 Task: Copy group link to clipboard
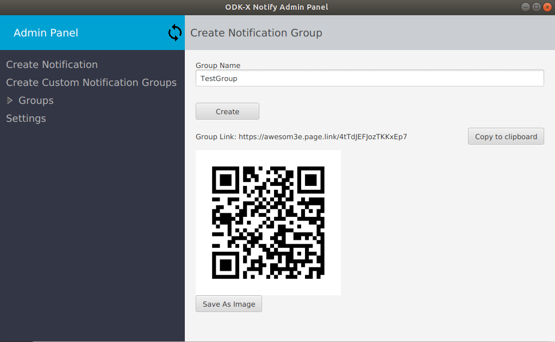point(506,136)
